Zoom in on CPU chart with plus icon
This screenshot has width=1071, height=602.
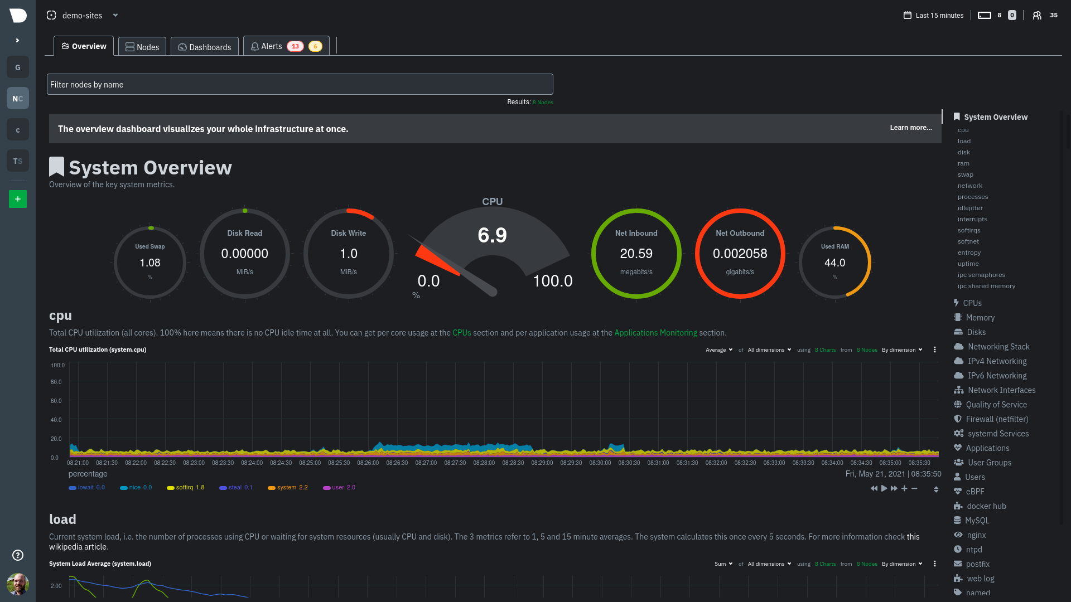point(904,488)
